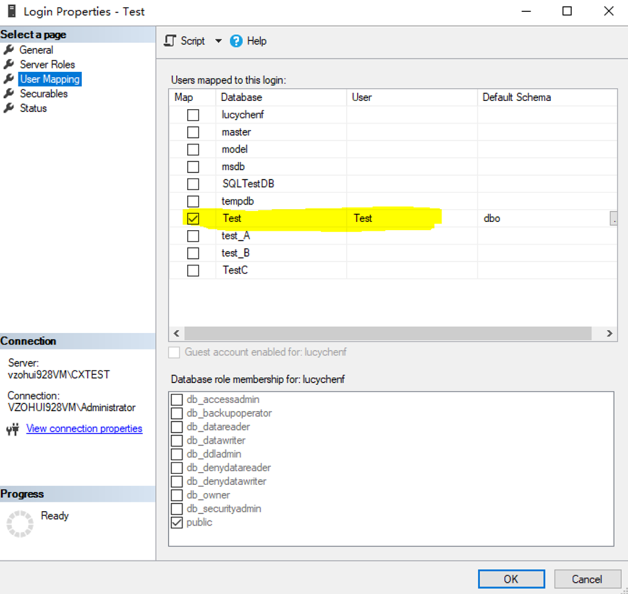Click the wrench icon beside Server Roles

pyautogui.click(x=9, y=64)
